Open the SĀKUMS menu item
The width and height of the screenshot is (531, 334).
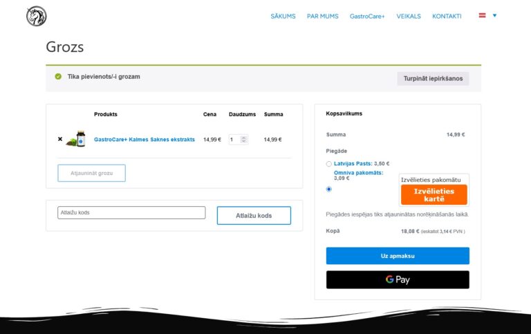283,17
